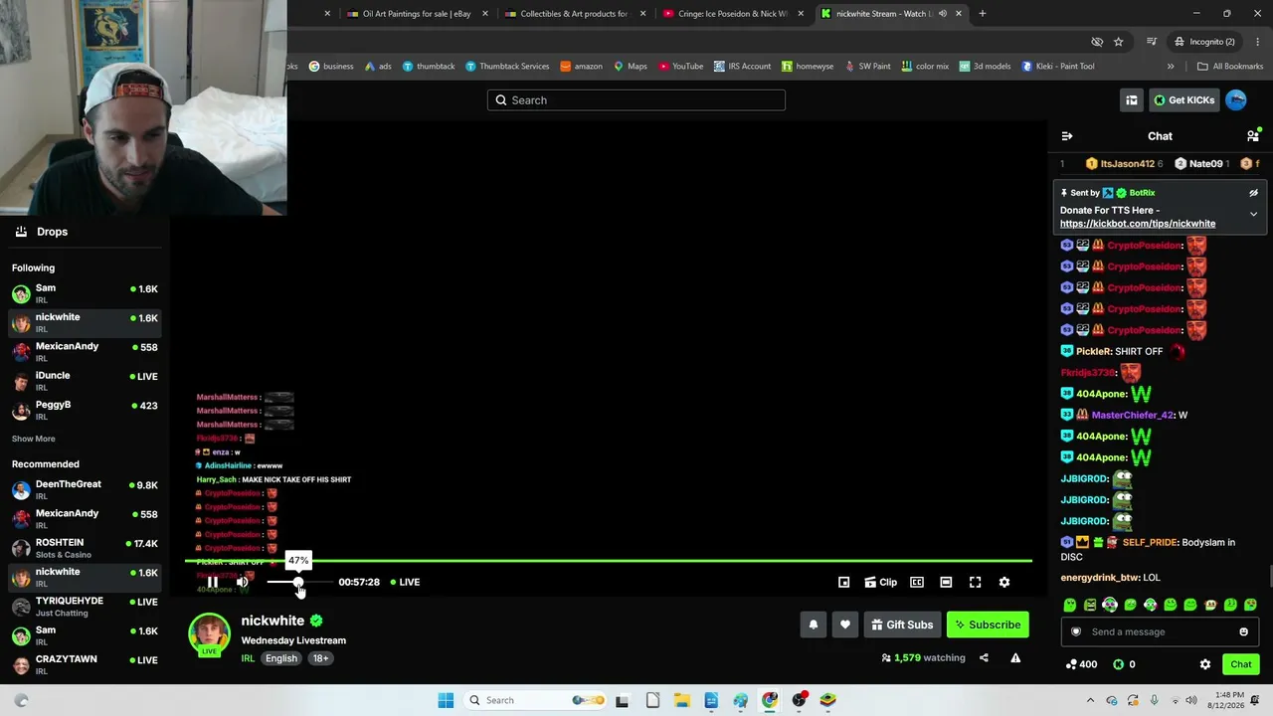Pause the nickwhite live stream
Screen dimensions: 1273x716
point(213,582)
